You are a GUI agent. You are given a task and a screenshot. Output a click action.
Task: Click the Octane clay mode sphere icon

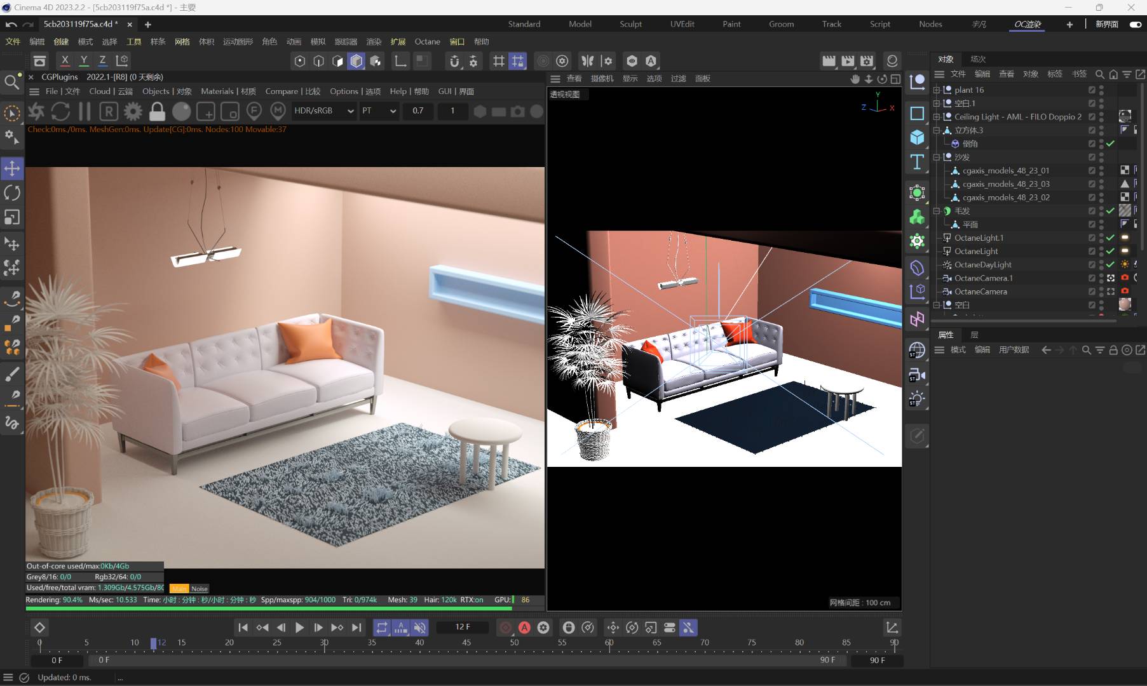(x=182, y=111)
